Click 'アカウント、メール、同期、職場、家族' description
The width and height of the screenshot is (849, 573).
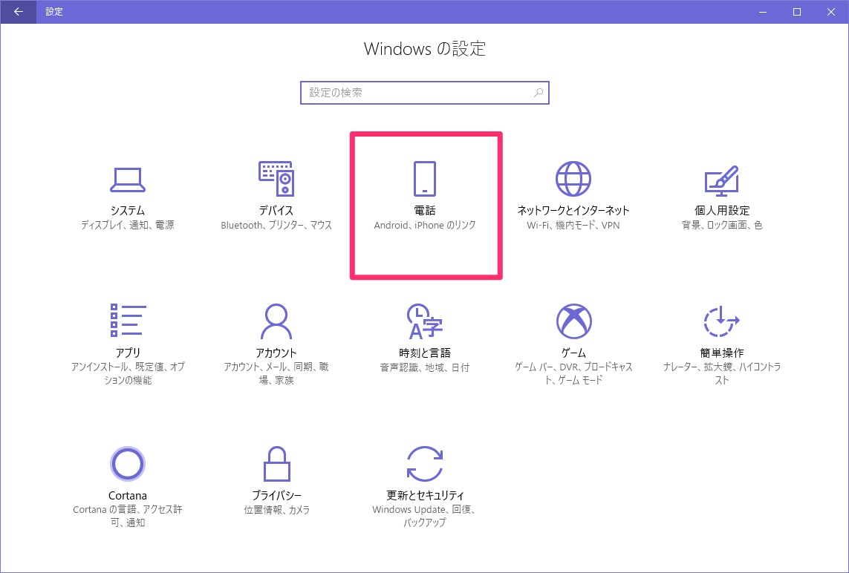(276, 374)
